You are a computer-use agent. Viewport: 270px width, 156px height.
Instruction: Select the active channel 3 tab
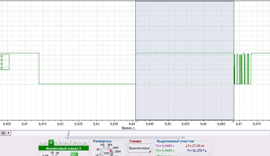51,143
